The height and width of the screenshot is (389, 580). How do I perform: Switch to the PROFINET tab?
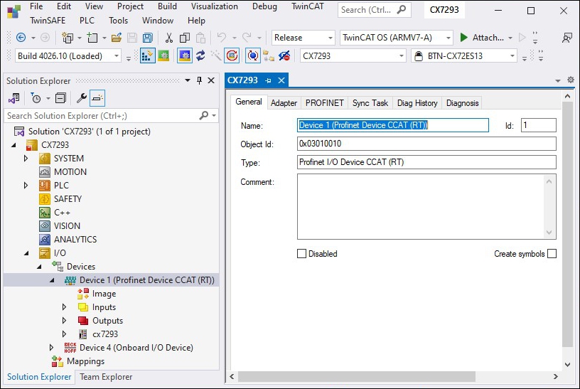[x=324, y=103]
